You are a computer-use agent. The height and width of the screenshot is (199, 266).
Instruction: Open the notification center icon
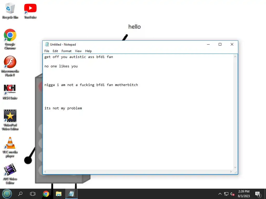click(258, 194)
